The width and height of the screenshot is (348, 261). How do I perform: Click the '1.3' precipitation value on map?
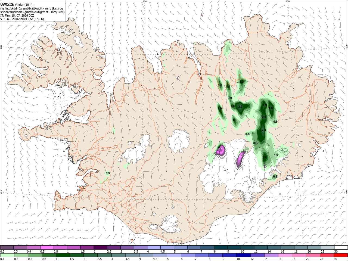[242, 82]
